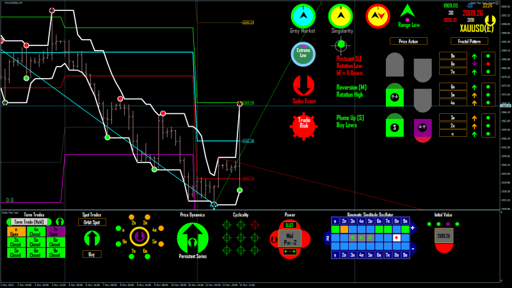Click the plus button beside the oscillator grid
The width and height of the screenshot is (512, 288).
413,228
